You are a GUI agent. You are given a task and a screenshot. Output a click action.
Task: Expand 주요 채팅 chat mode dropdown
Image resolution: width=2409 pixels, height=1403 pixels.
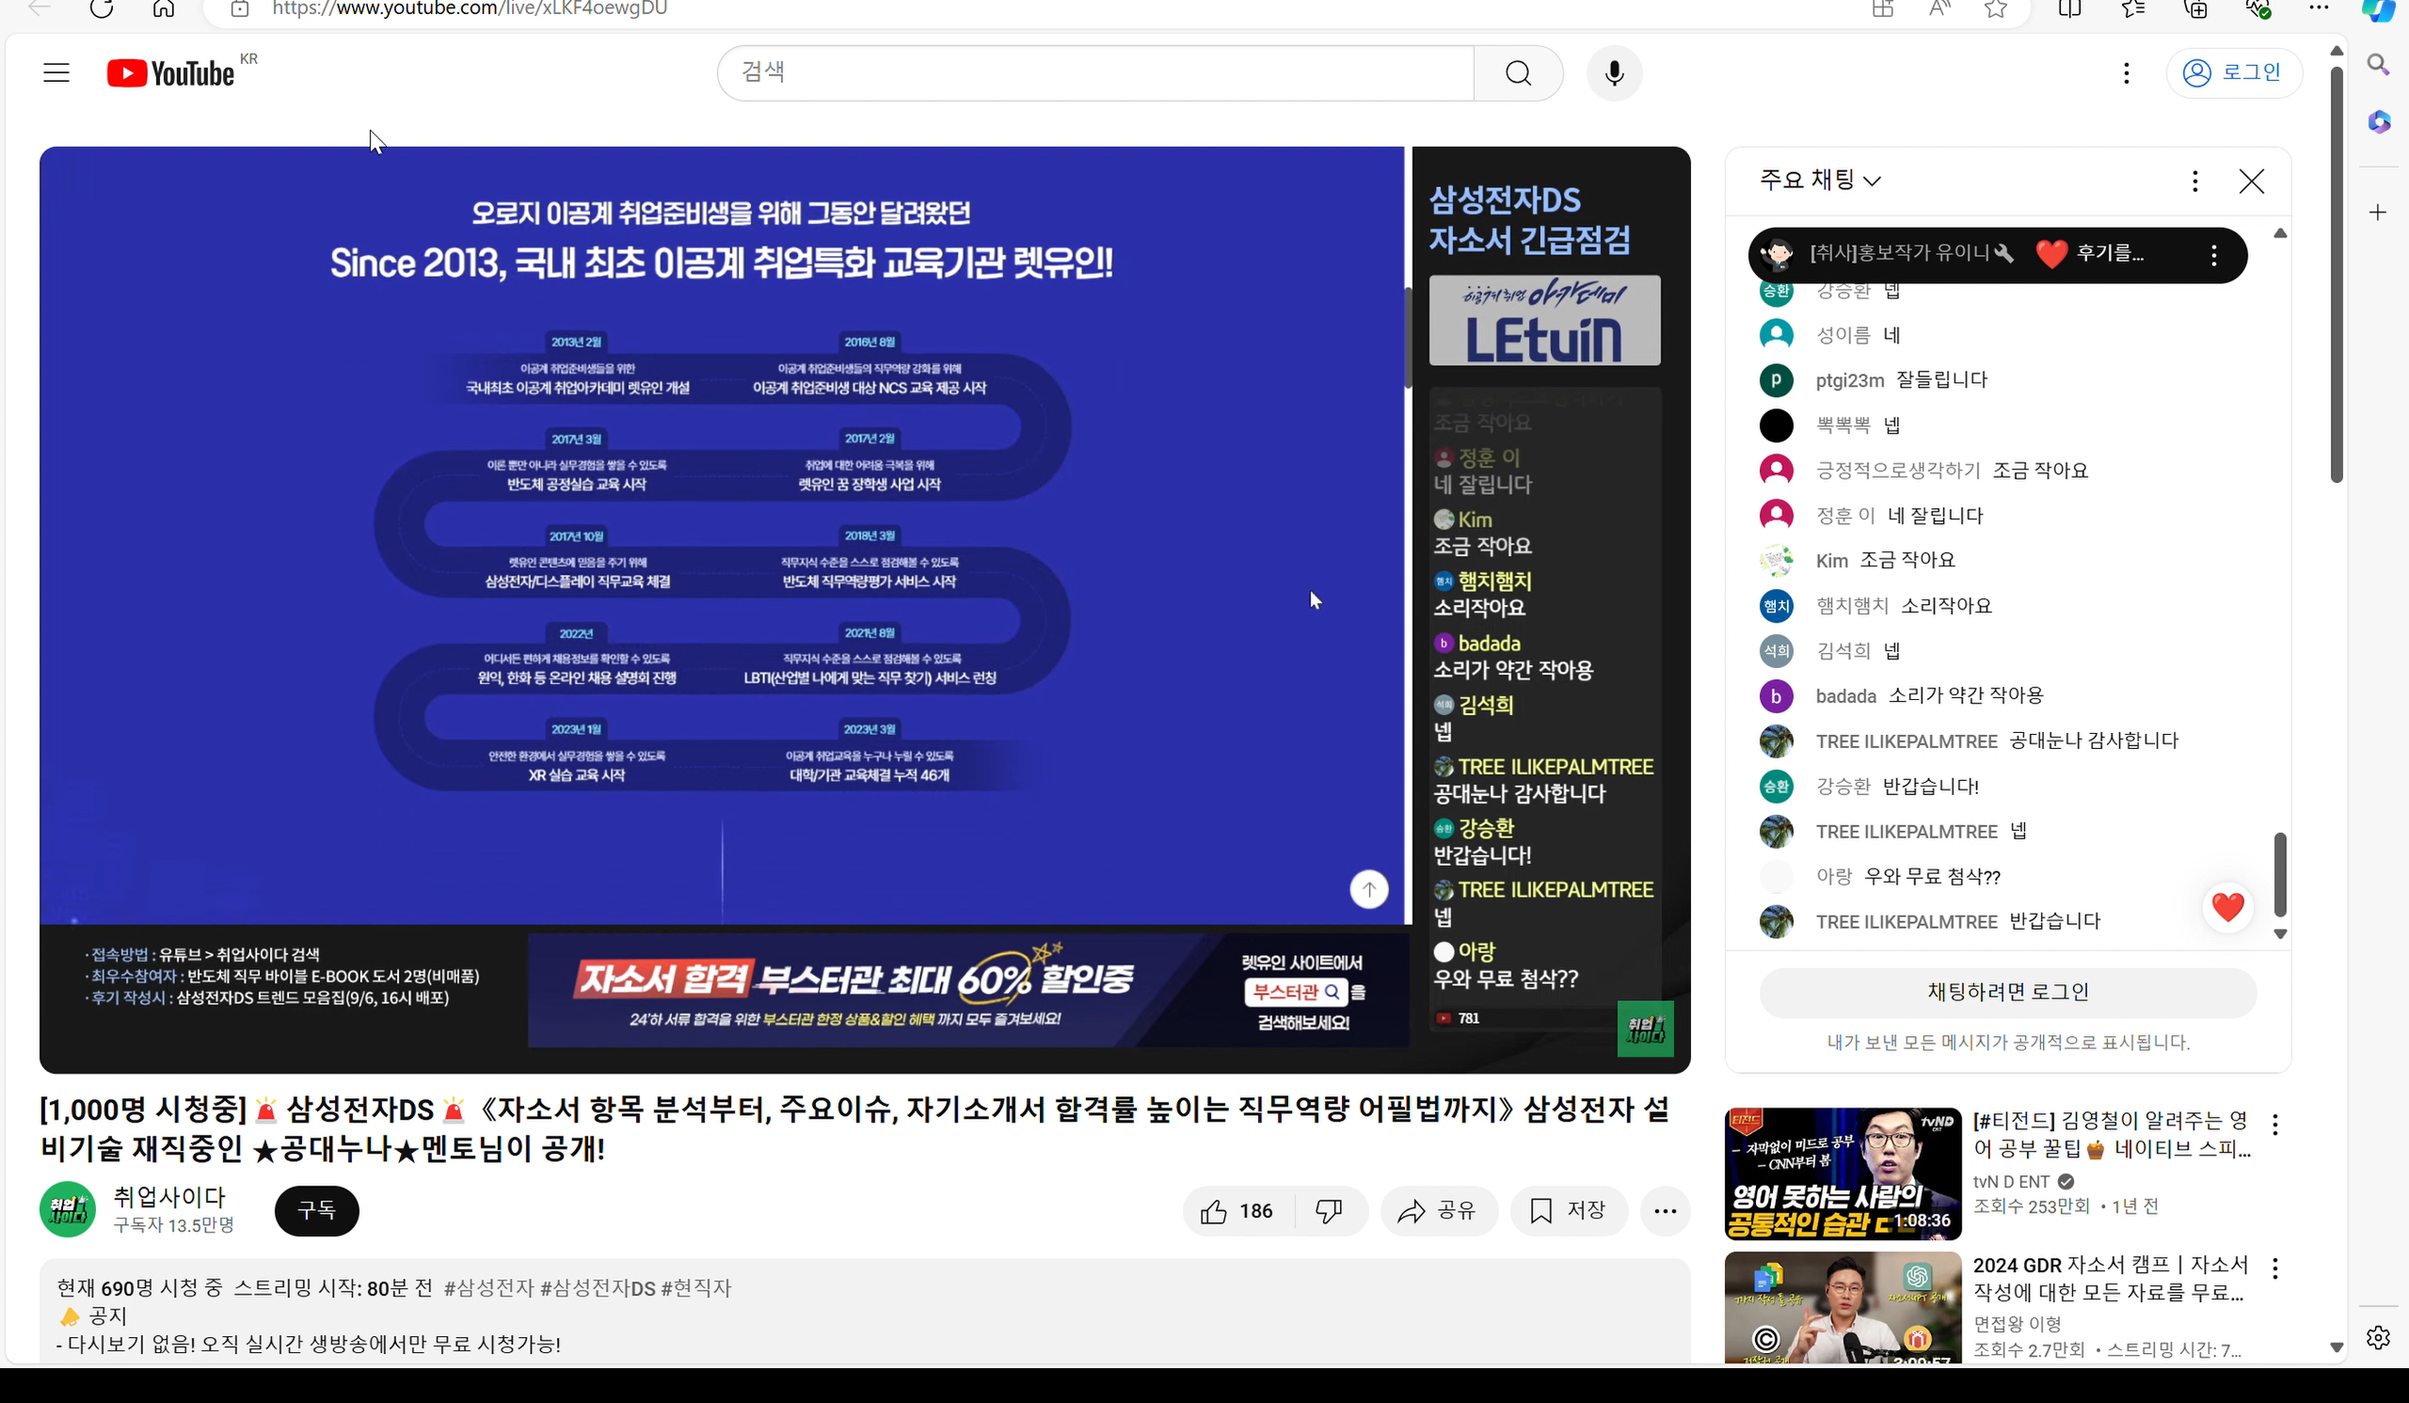[x=1820, y=180]
